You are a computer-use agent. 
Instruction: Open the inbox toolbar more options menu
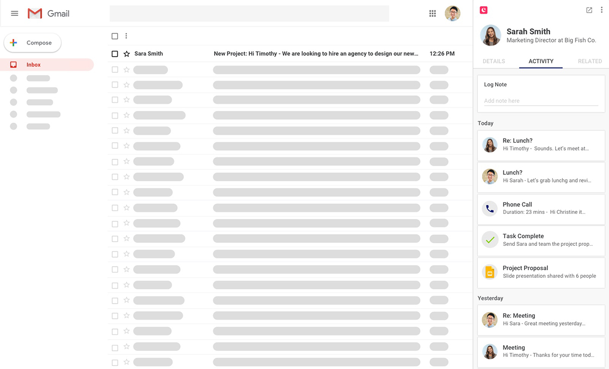point(126,36)
